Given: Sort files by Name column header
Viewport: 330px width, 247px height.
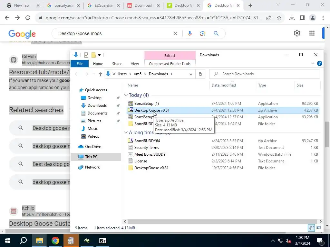Looking at the screenshot, I should click(133, 85).
